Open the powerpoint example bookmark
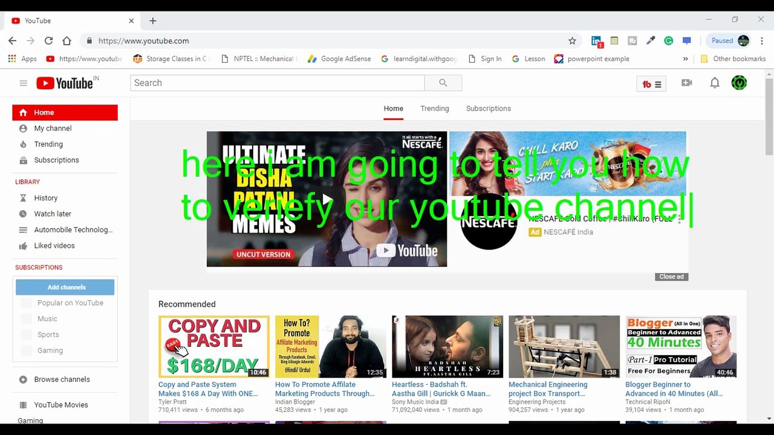This screenshot has height=435, width=774. pyautogui.click(x=591, y=59)
